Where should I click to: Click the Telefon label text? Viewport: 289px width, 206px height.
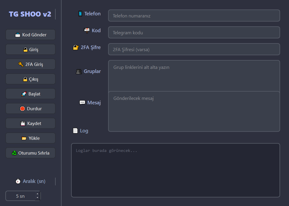pyautogui.click(x=92, y=14)
